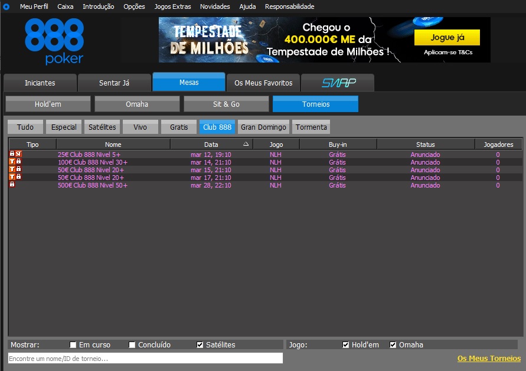Click the yellow Jogue já button
The image size is (526, 371).
tap(447, 37)
